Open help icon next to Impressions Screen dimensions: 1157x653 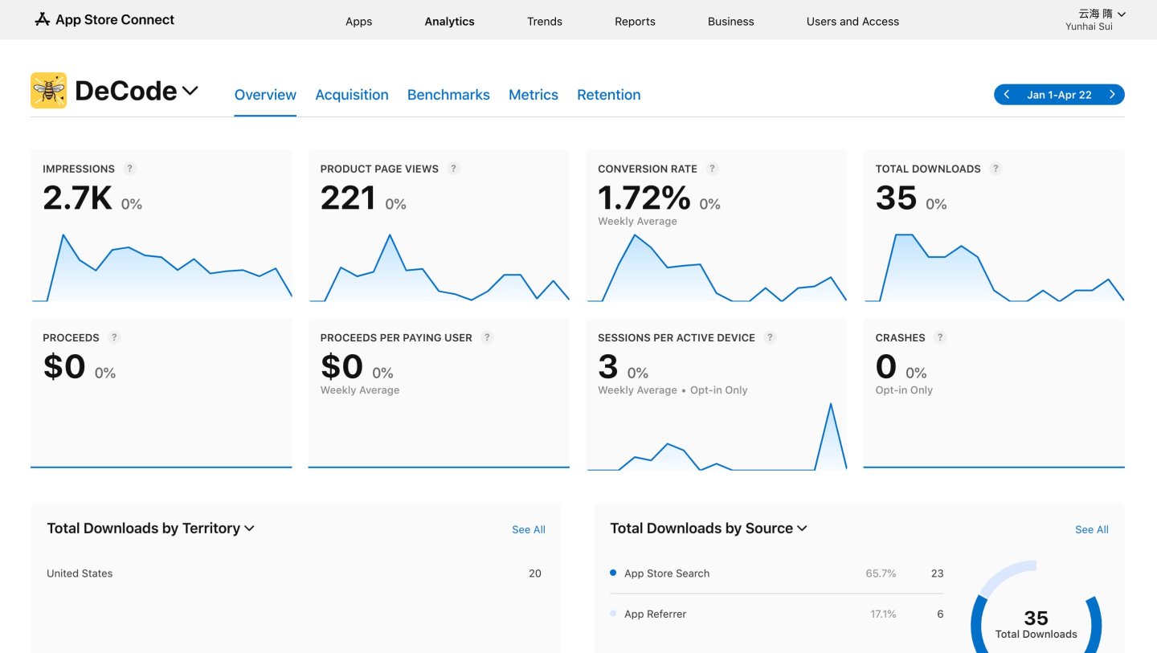click(x=130, y=169)
